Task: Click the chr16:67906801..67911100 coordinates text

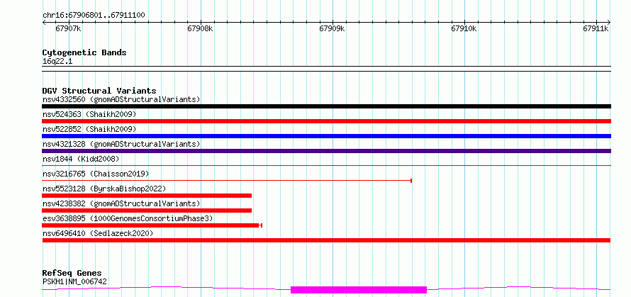Action: (x=94, y=16)
